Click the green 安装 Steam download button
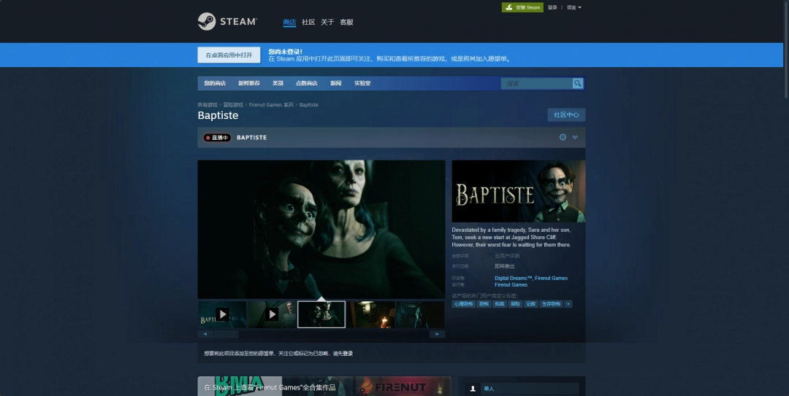This screenshot has height=396, width=789. [522, 7]
